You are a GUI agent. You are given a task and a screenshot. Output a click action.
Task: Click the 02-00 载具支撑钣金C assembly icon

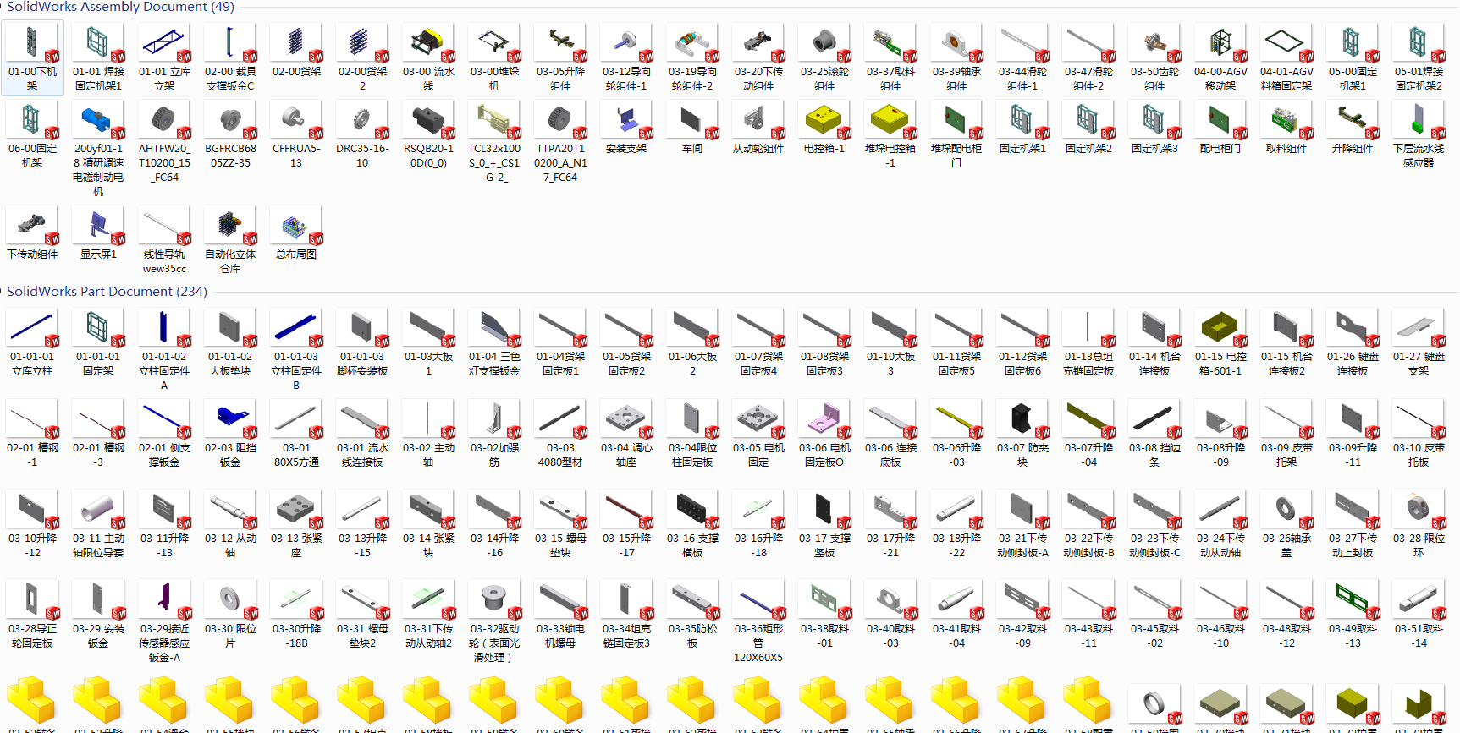230,42
